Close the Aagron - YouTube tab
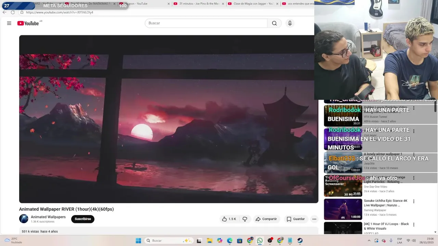The width and height of the screenshot is (438, 246). (169, 4)
